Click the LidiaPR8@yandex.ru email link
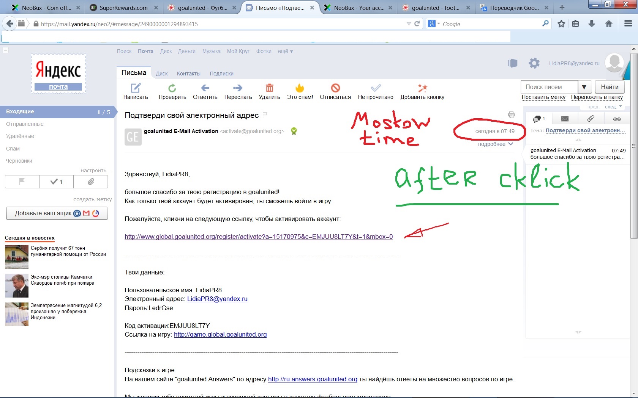Image resolution: width=638 pixels, height=398 pixels. coord(217,299)
